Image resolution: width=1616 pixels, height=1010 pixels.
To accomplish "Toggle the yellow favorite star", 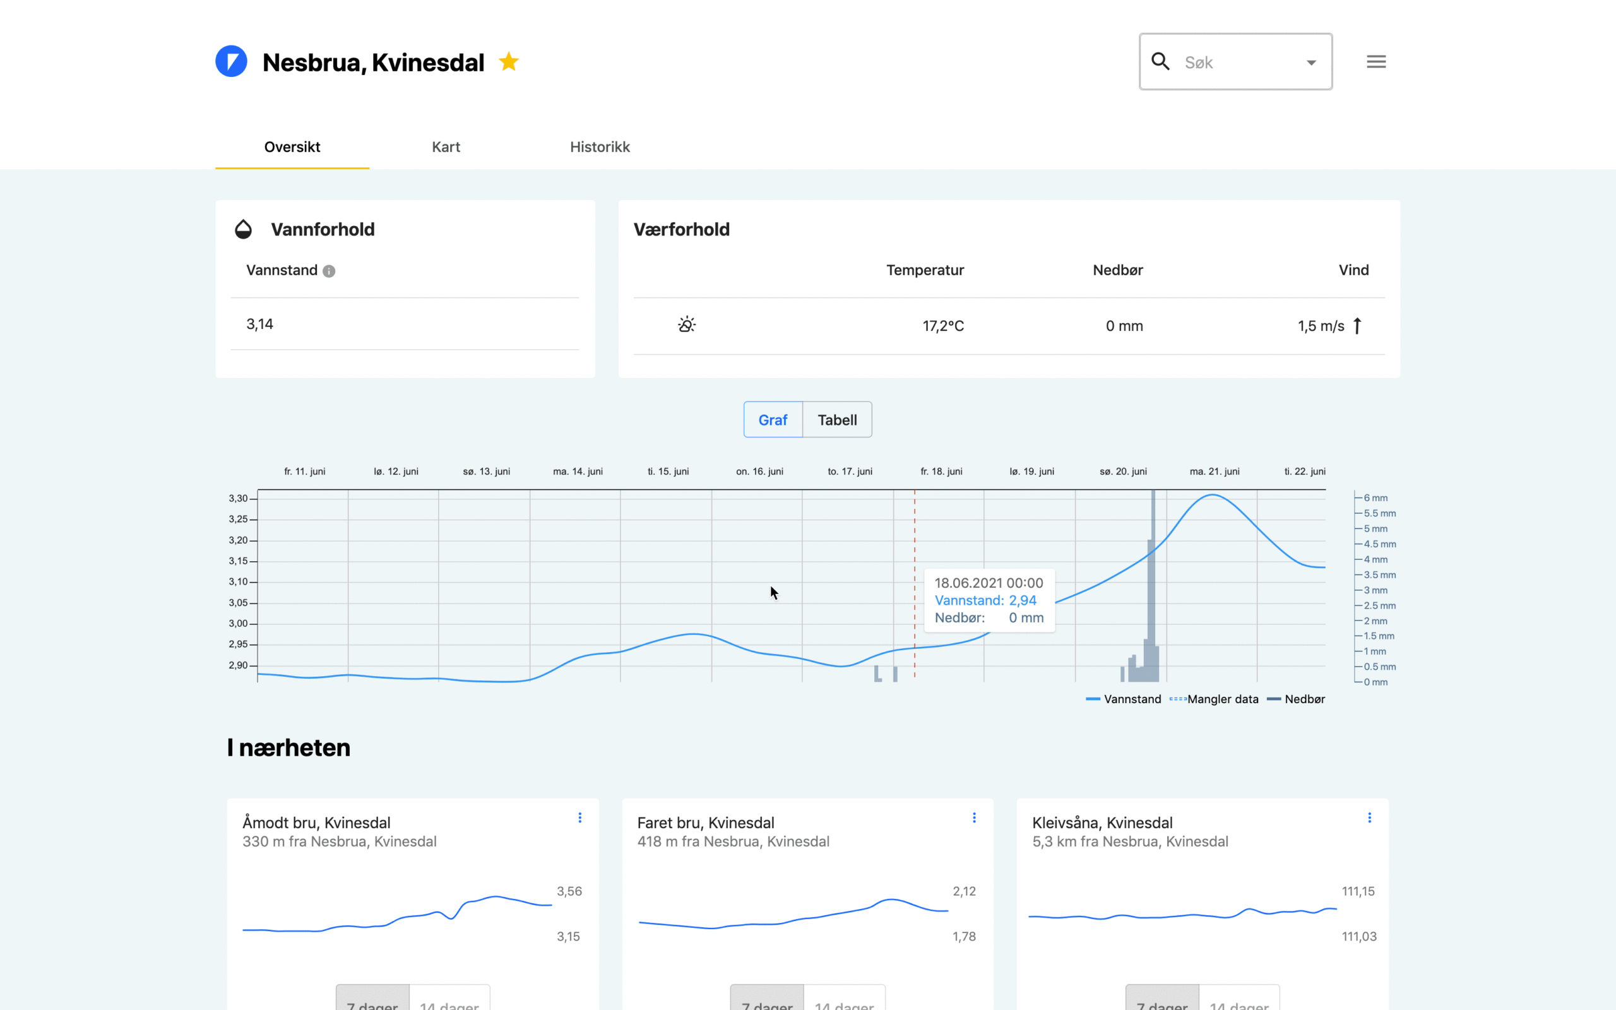I will (509, 61).
